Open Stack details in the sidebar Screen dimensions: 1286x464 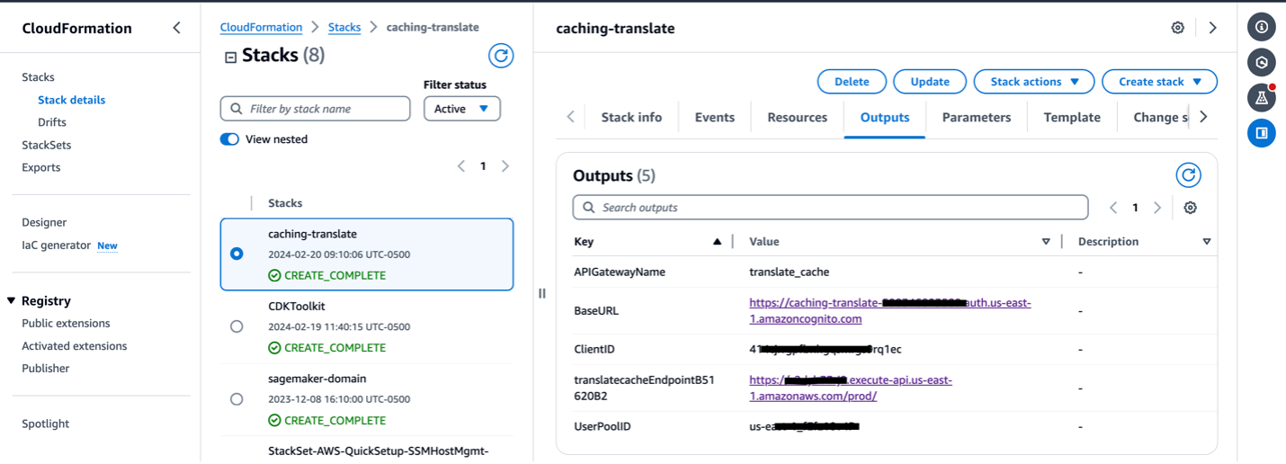click(x=71, y=100)
